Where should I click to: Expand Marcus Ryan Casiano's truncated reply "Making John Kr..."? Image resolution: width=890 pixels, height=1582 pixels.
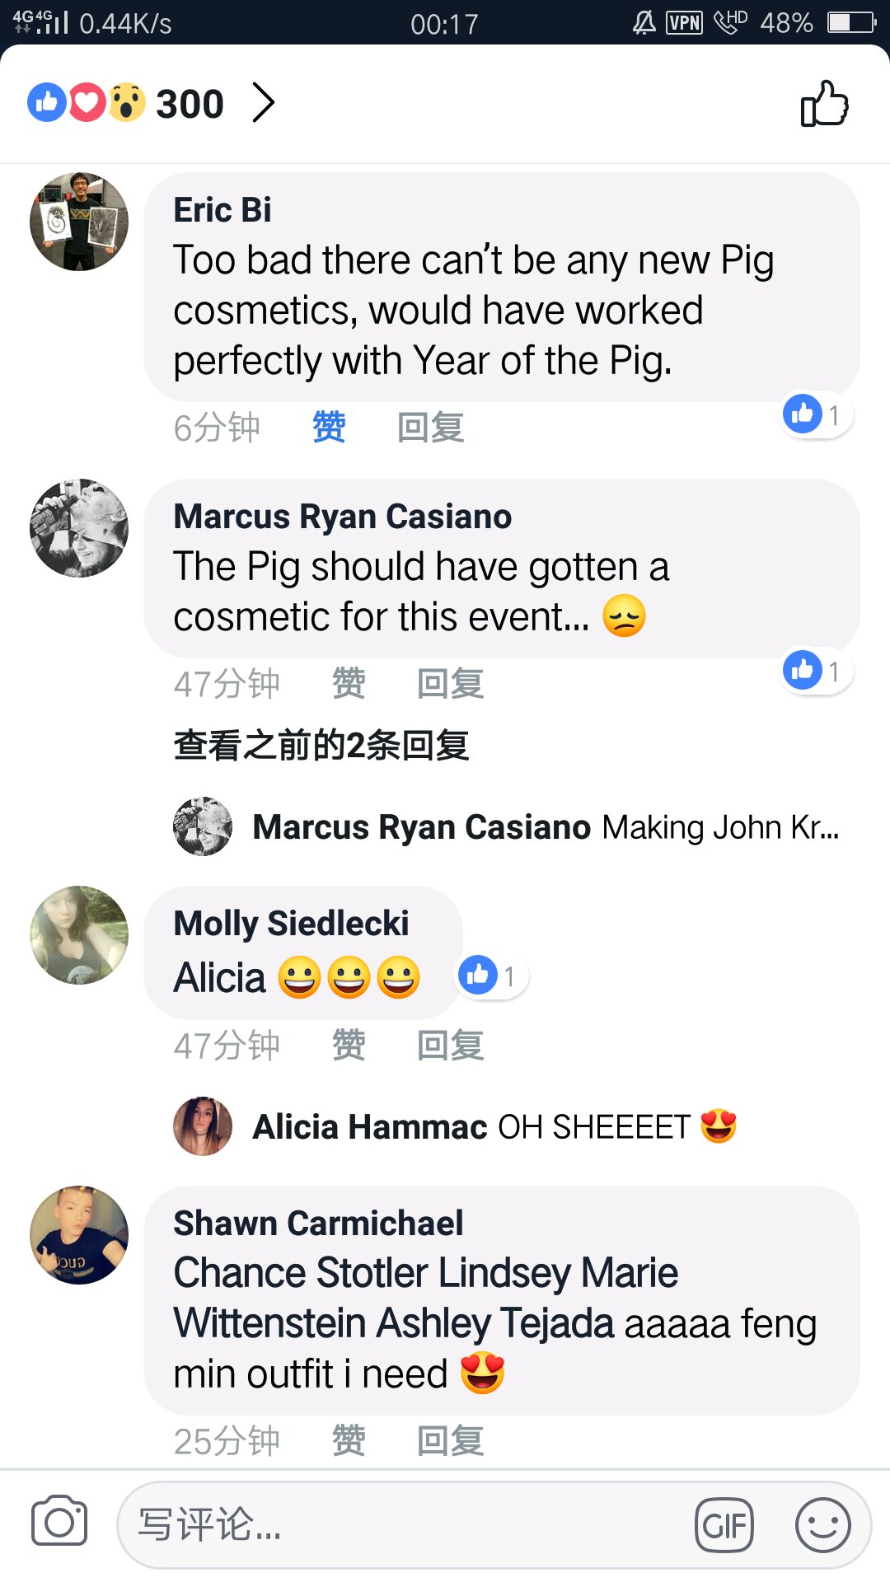click(720, 827)
